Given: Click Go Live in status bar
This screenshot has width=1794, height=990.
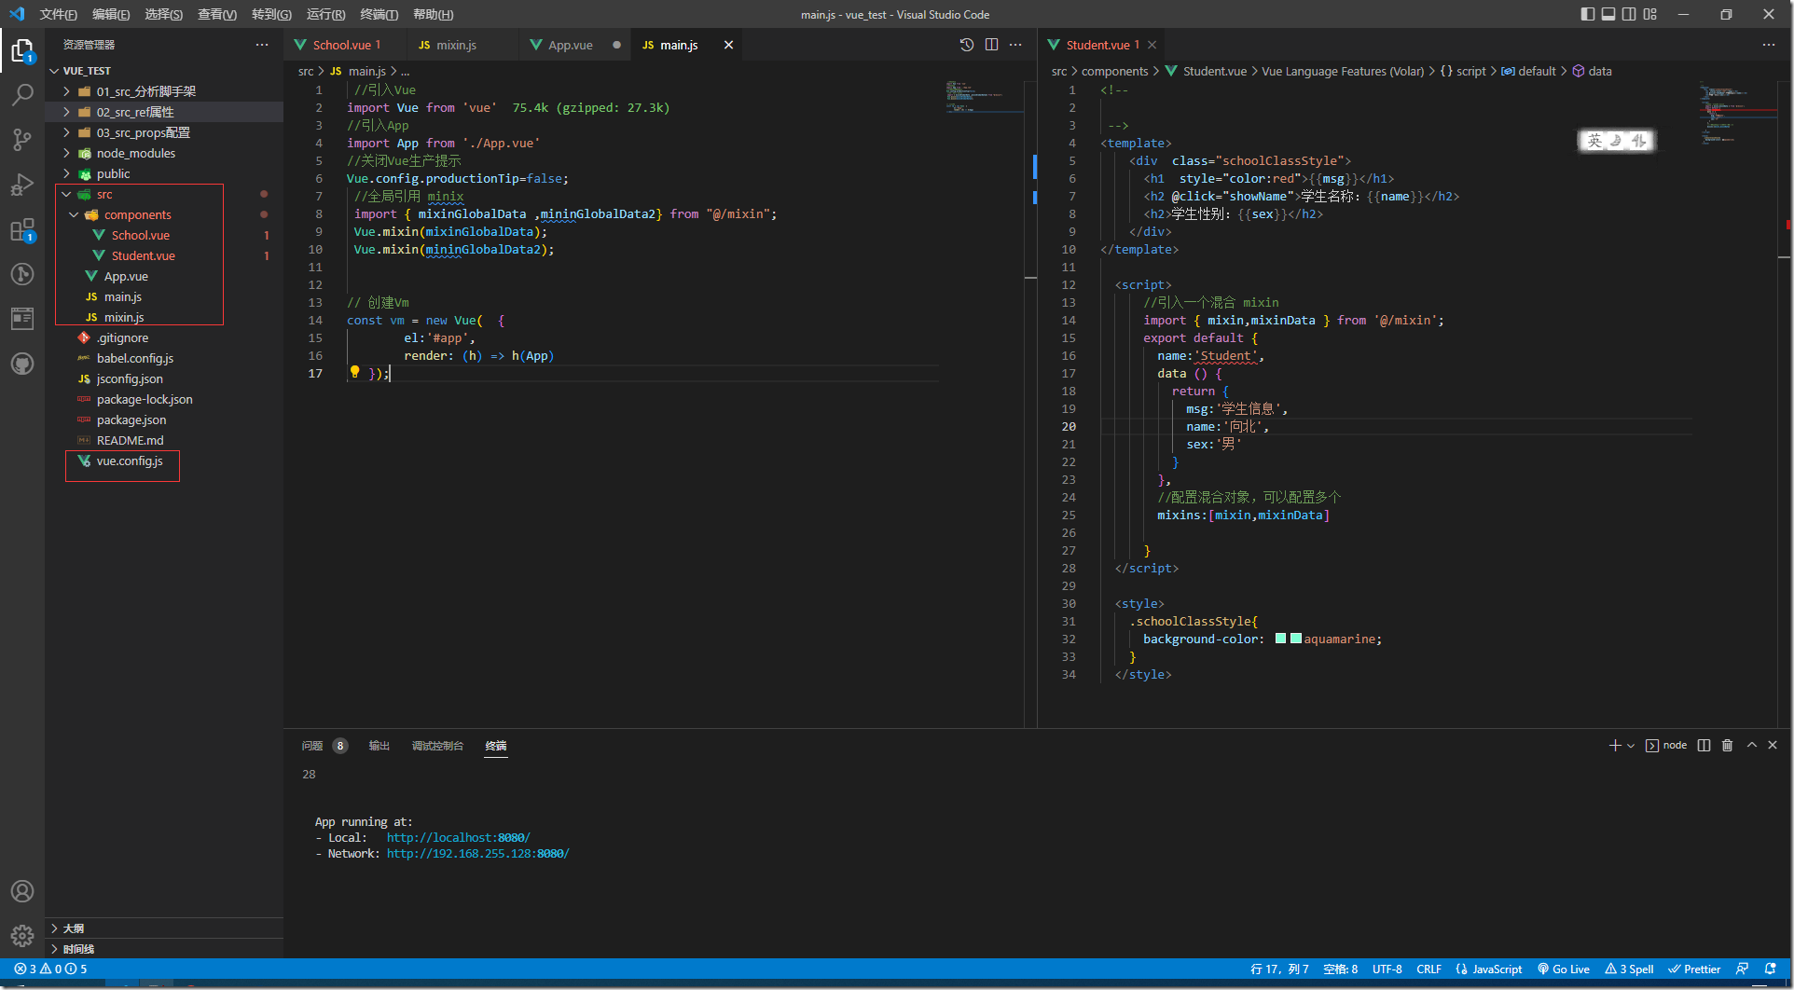Looking at the screenshot, I should coord(1564,969).
